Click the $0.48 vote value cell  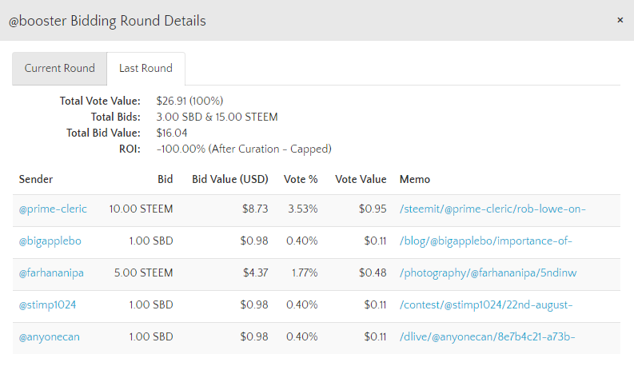coord(373,273)
